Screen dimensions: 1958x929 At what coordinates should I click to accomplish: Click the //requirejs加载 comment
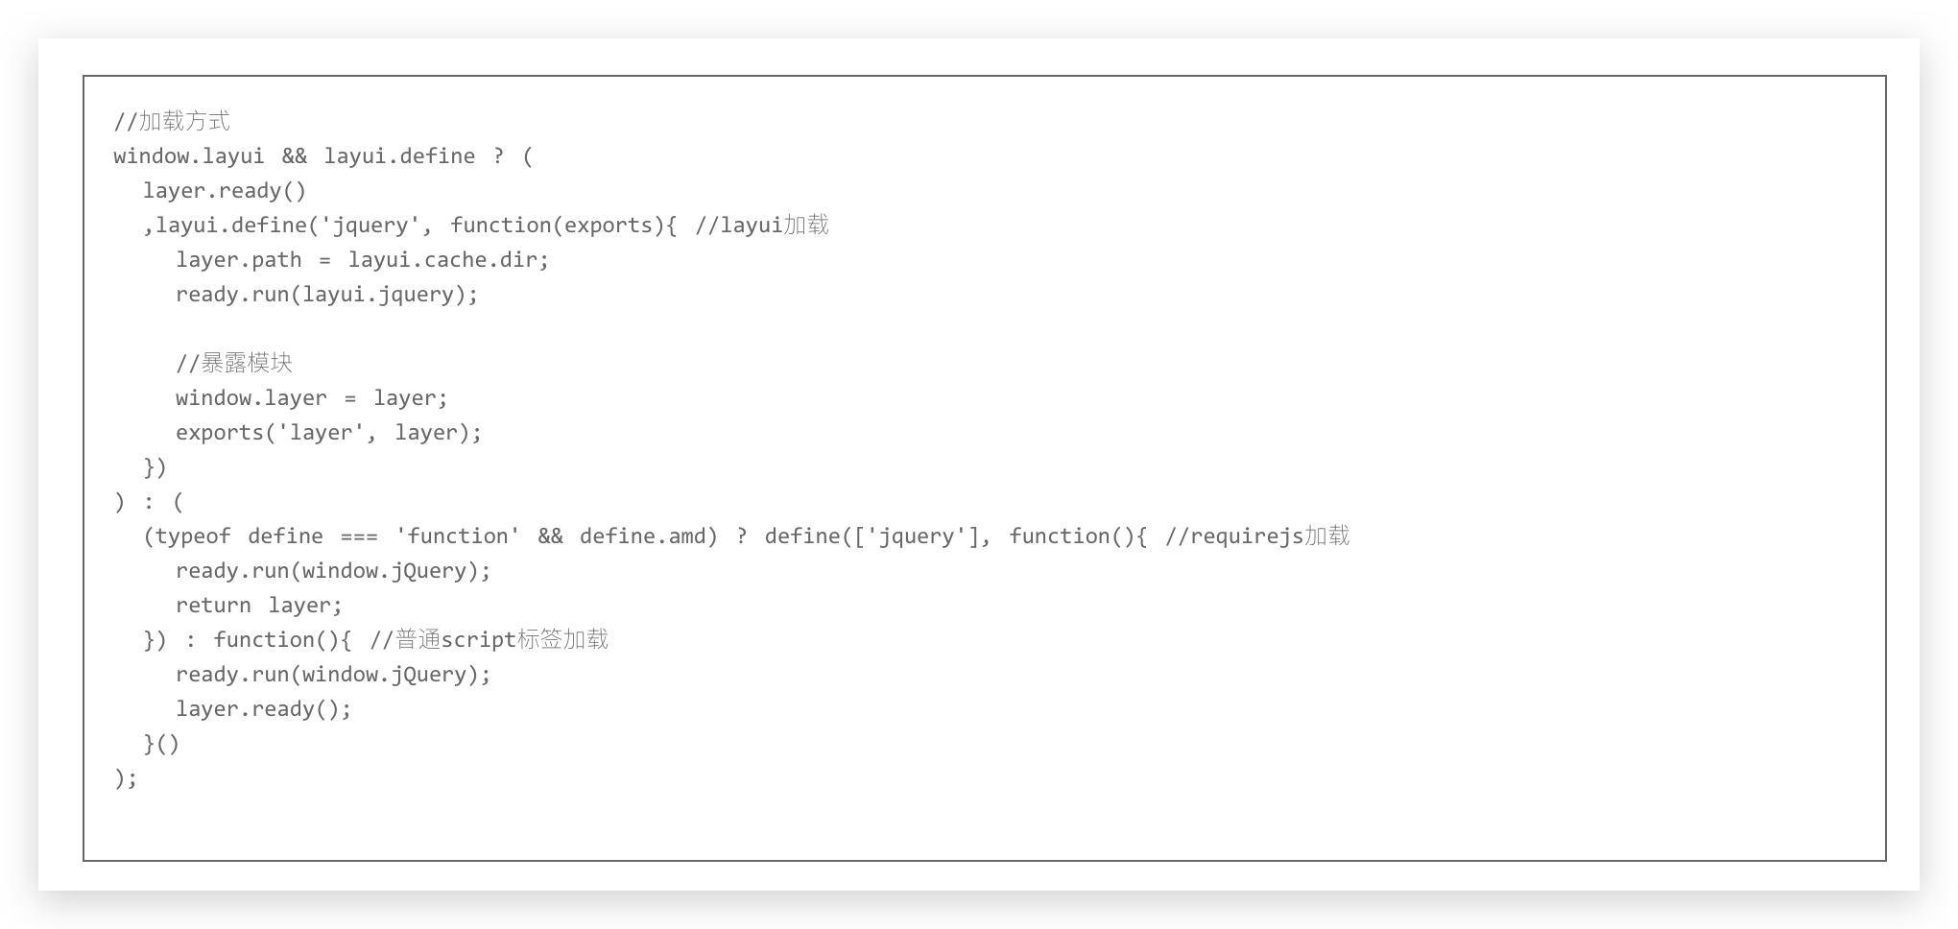pyautogui.click(x=1257, y=536)
